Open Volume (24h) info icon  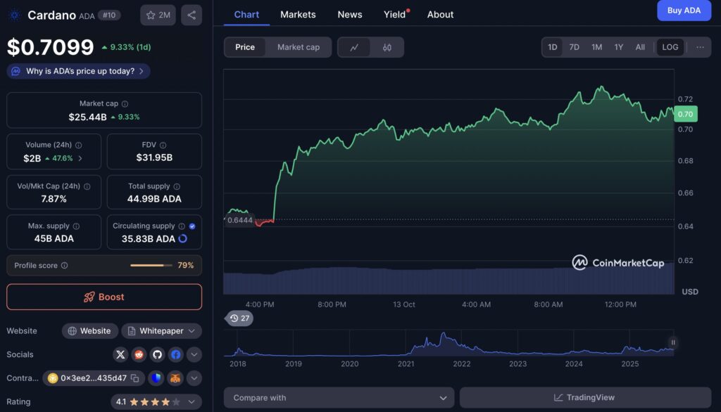click(79, 145)
